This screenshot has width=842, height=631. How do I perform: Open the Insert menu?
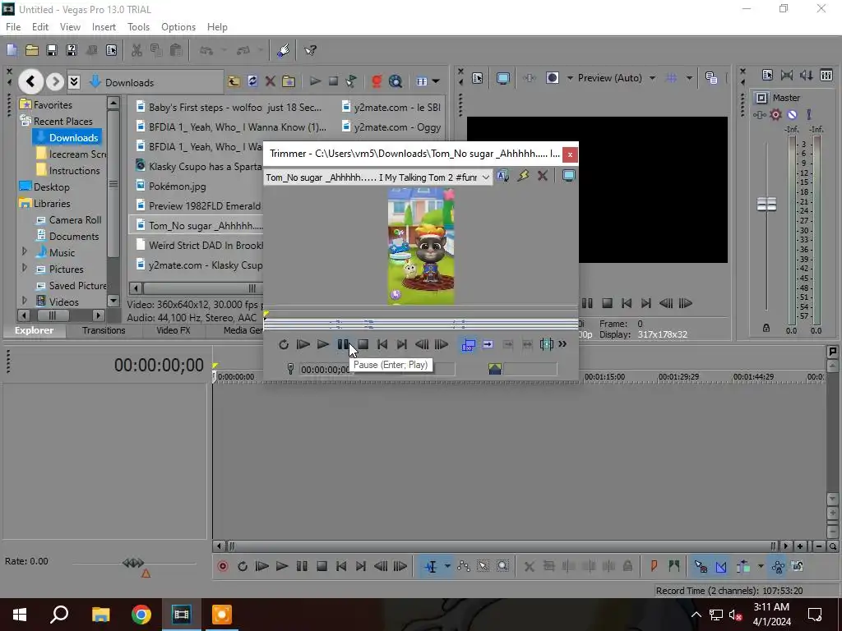coord(104,27)
